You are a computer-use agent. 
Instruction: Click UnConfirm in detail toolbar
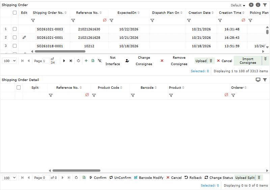click(120, 178)
